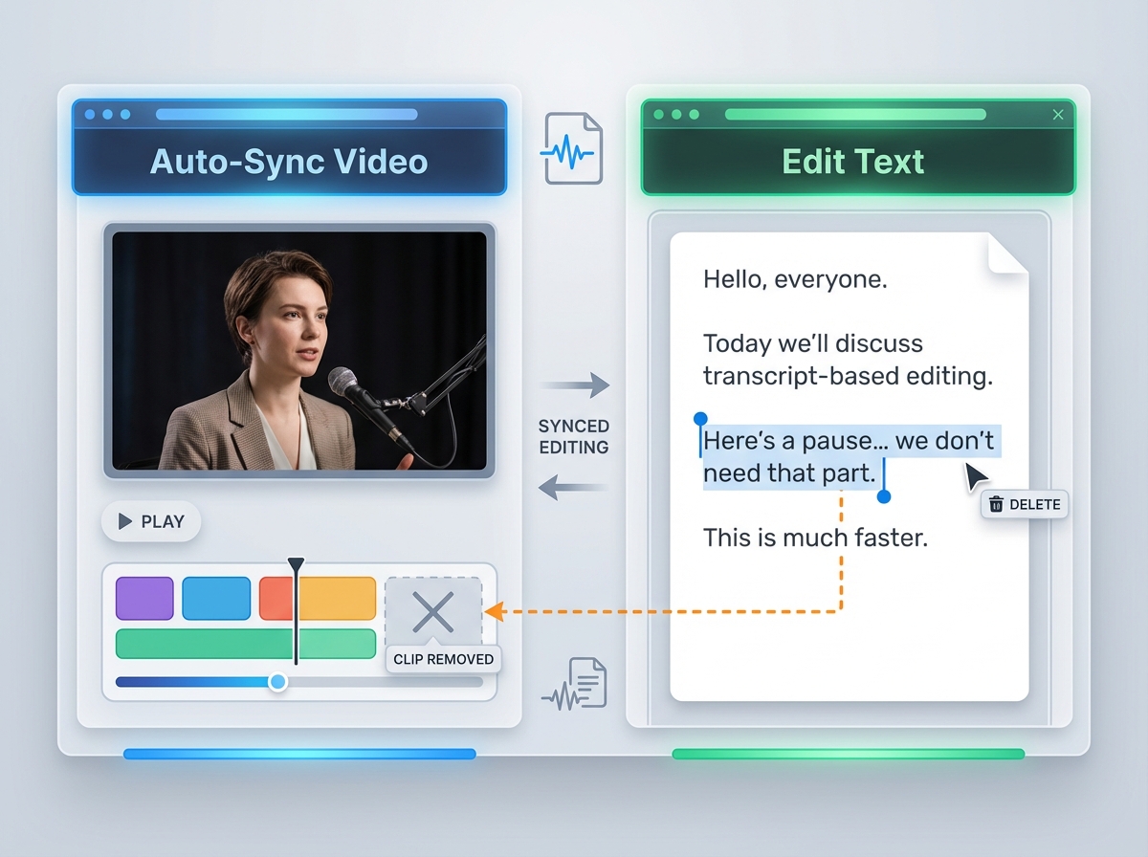
Task: Click the right-pointing sync arrow
Action: tap(574, 385)
